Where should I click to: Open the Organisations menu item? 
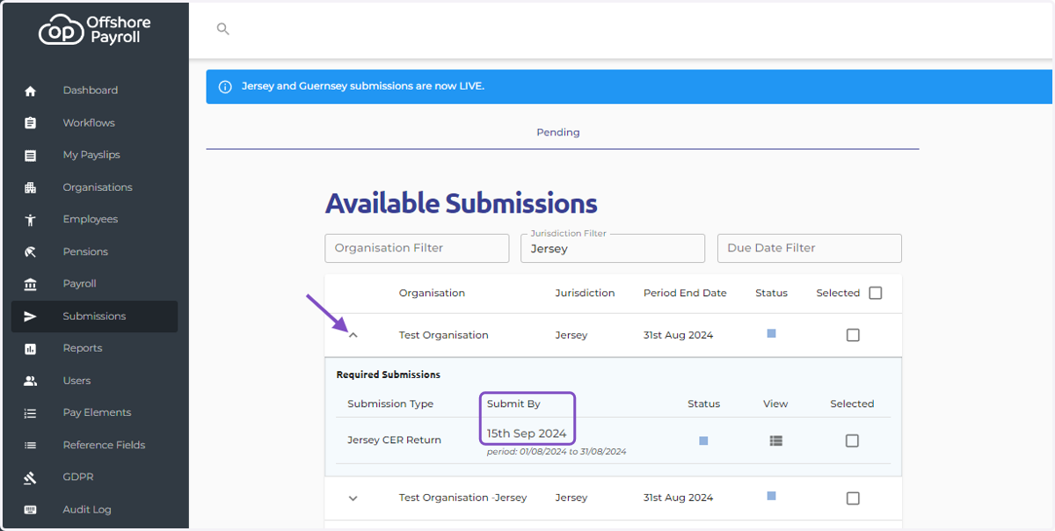[x=94, y=187]
